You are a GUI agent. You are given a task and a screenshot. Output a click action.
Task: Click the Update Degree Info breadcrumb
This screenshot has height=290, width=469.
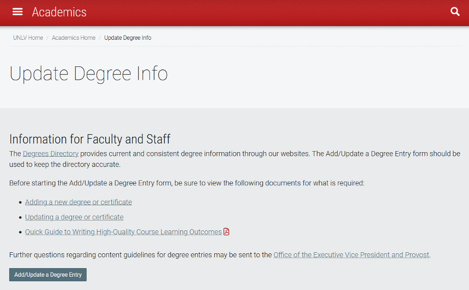tap(128, 38)
